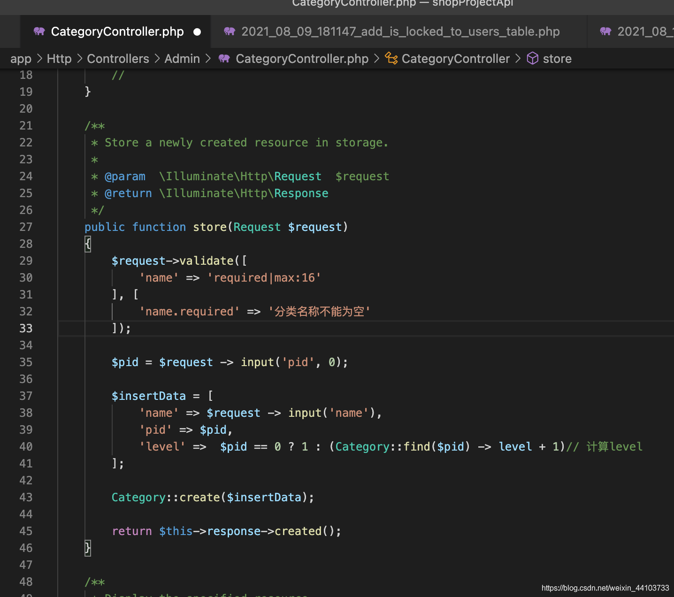Click '$request->validate' call on line 29

click(172, 261)
